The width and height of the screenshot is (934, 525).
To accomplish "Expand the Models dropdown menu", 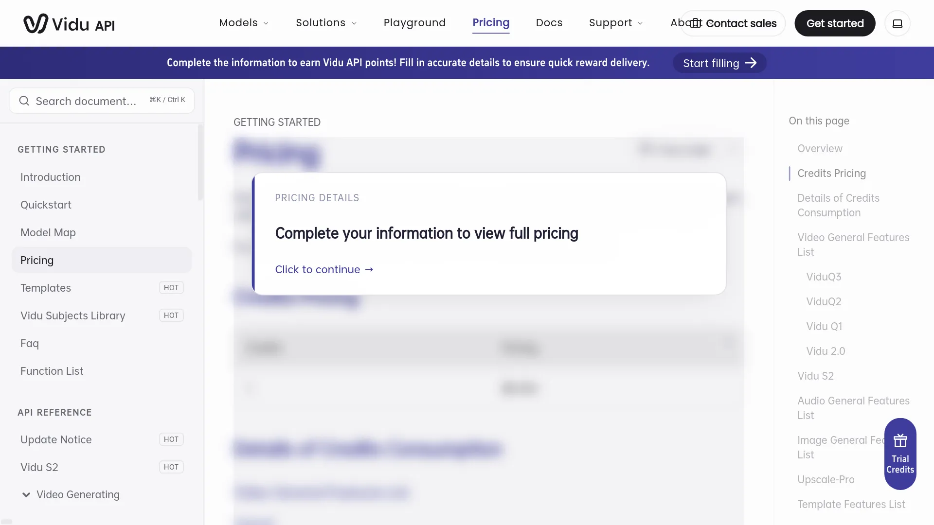I will (244, 23).
